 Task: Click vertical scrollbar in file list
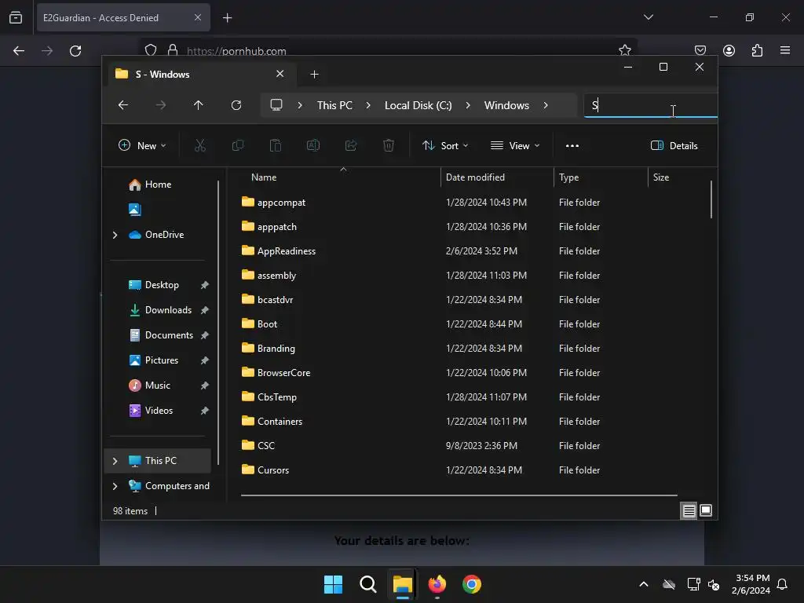[x=711, y=199]
